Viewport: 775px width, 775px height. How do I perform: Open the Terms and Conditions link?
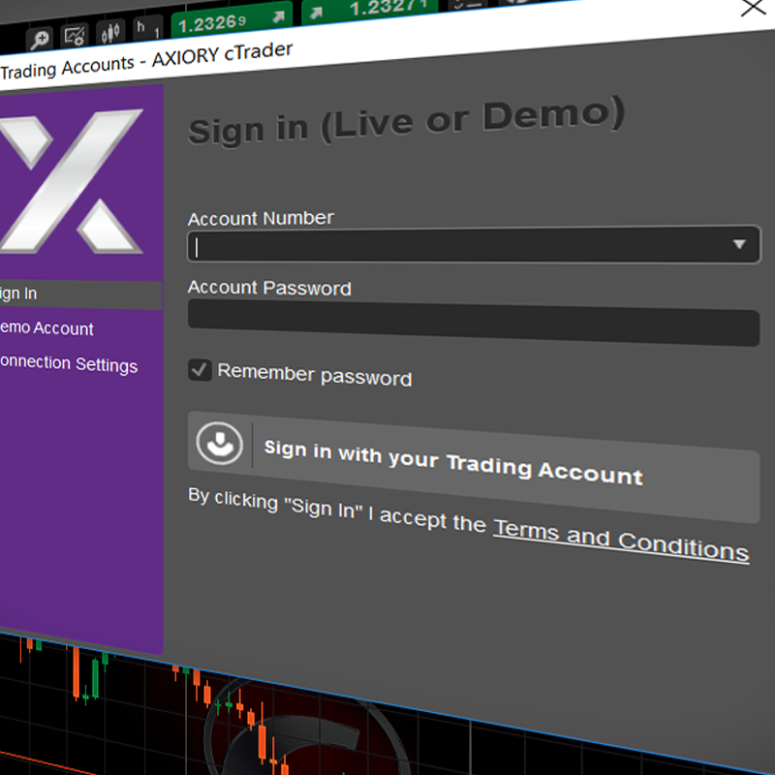click(x=621, y=541)
